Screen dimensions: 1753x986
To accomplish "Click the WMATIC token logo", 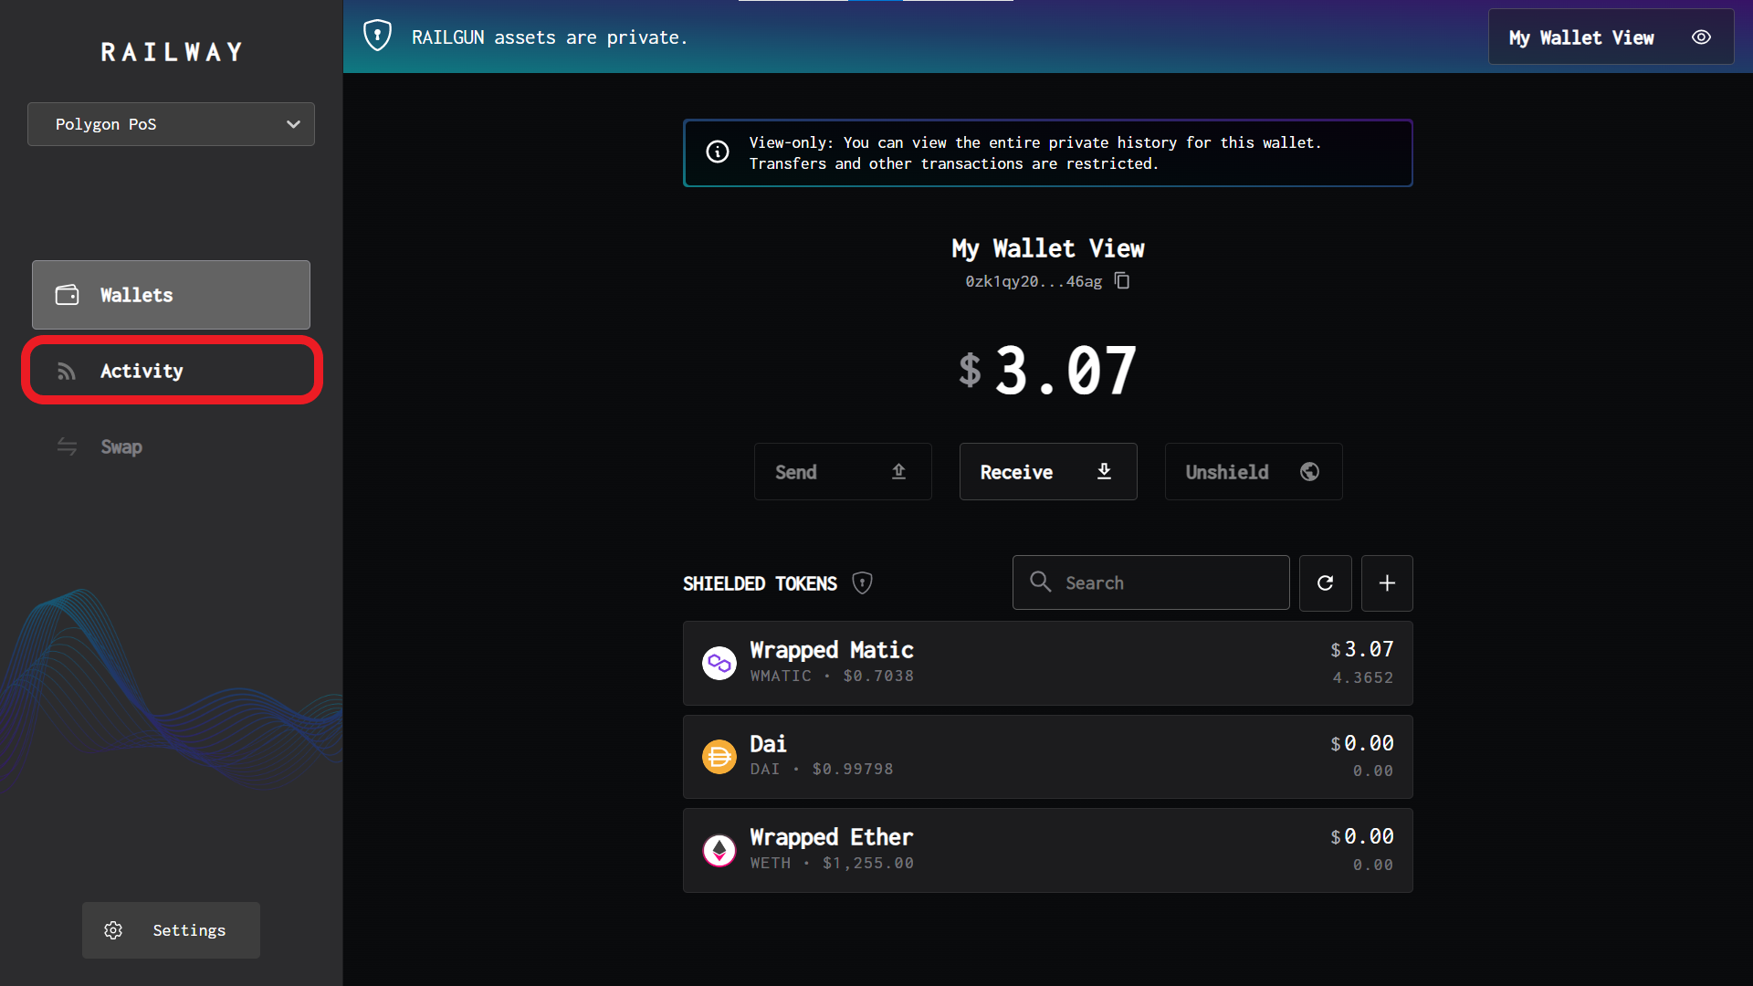I will pos(719,663).
